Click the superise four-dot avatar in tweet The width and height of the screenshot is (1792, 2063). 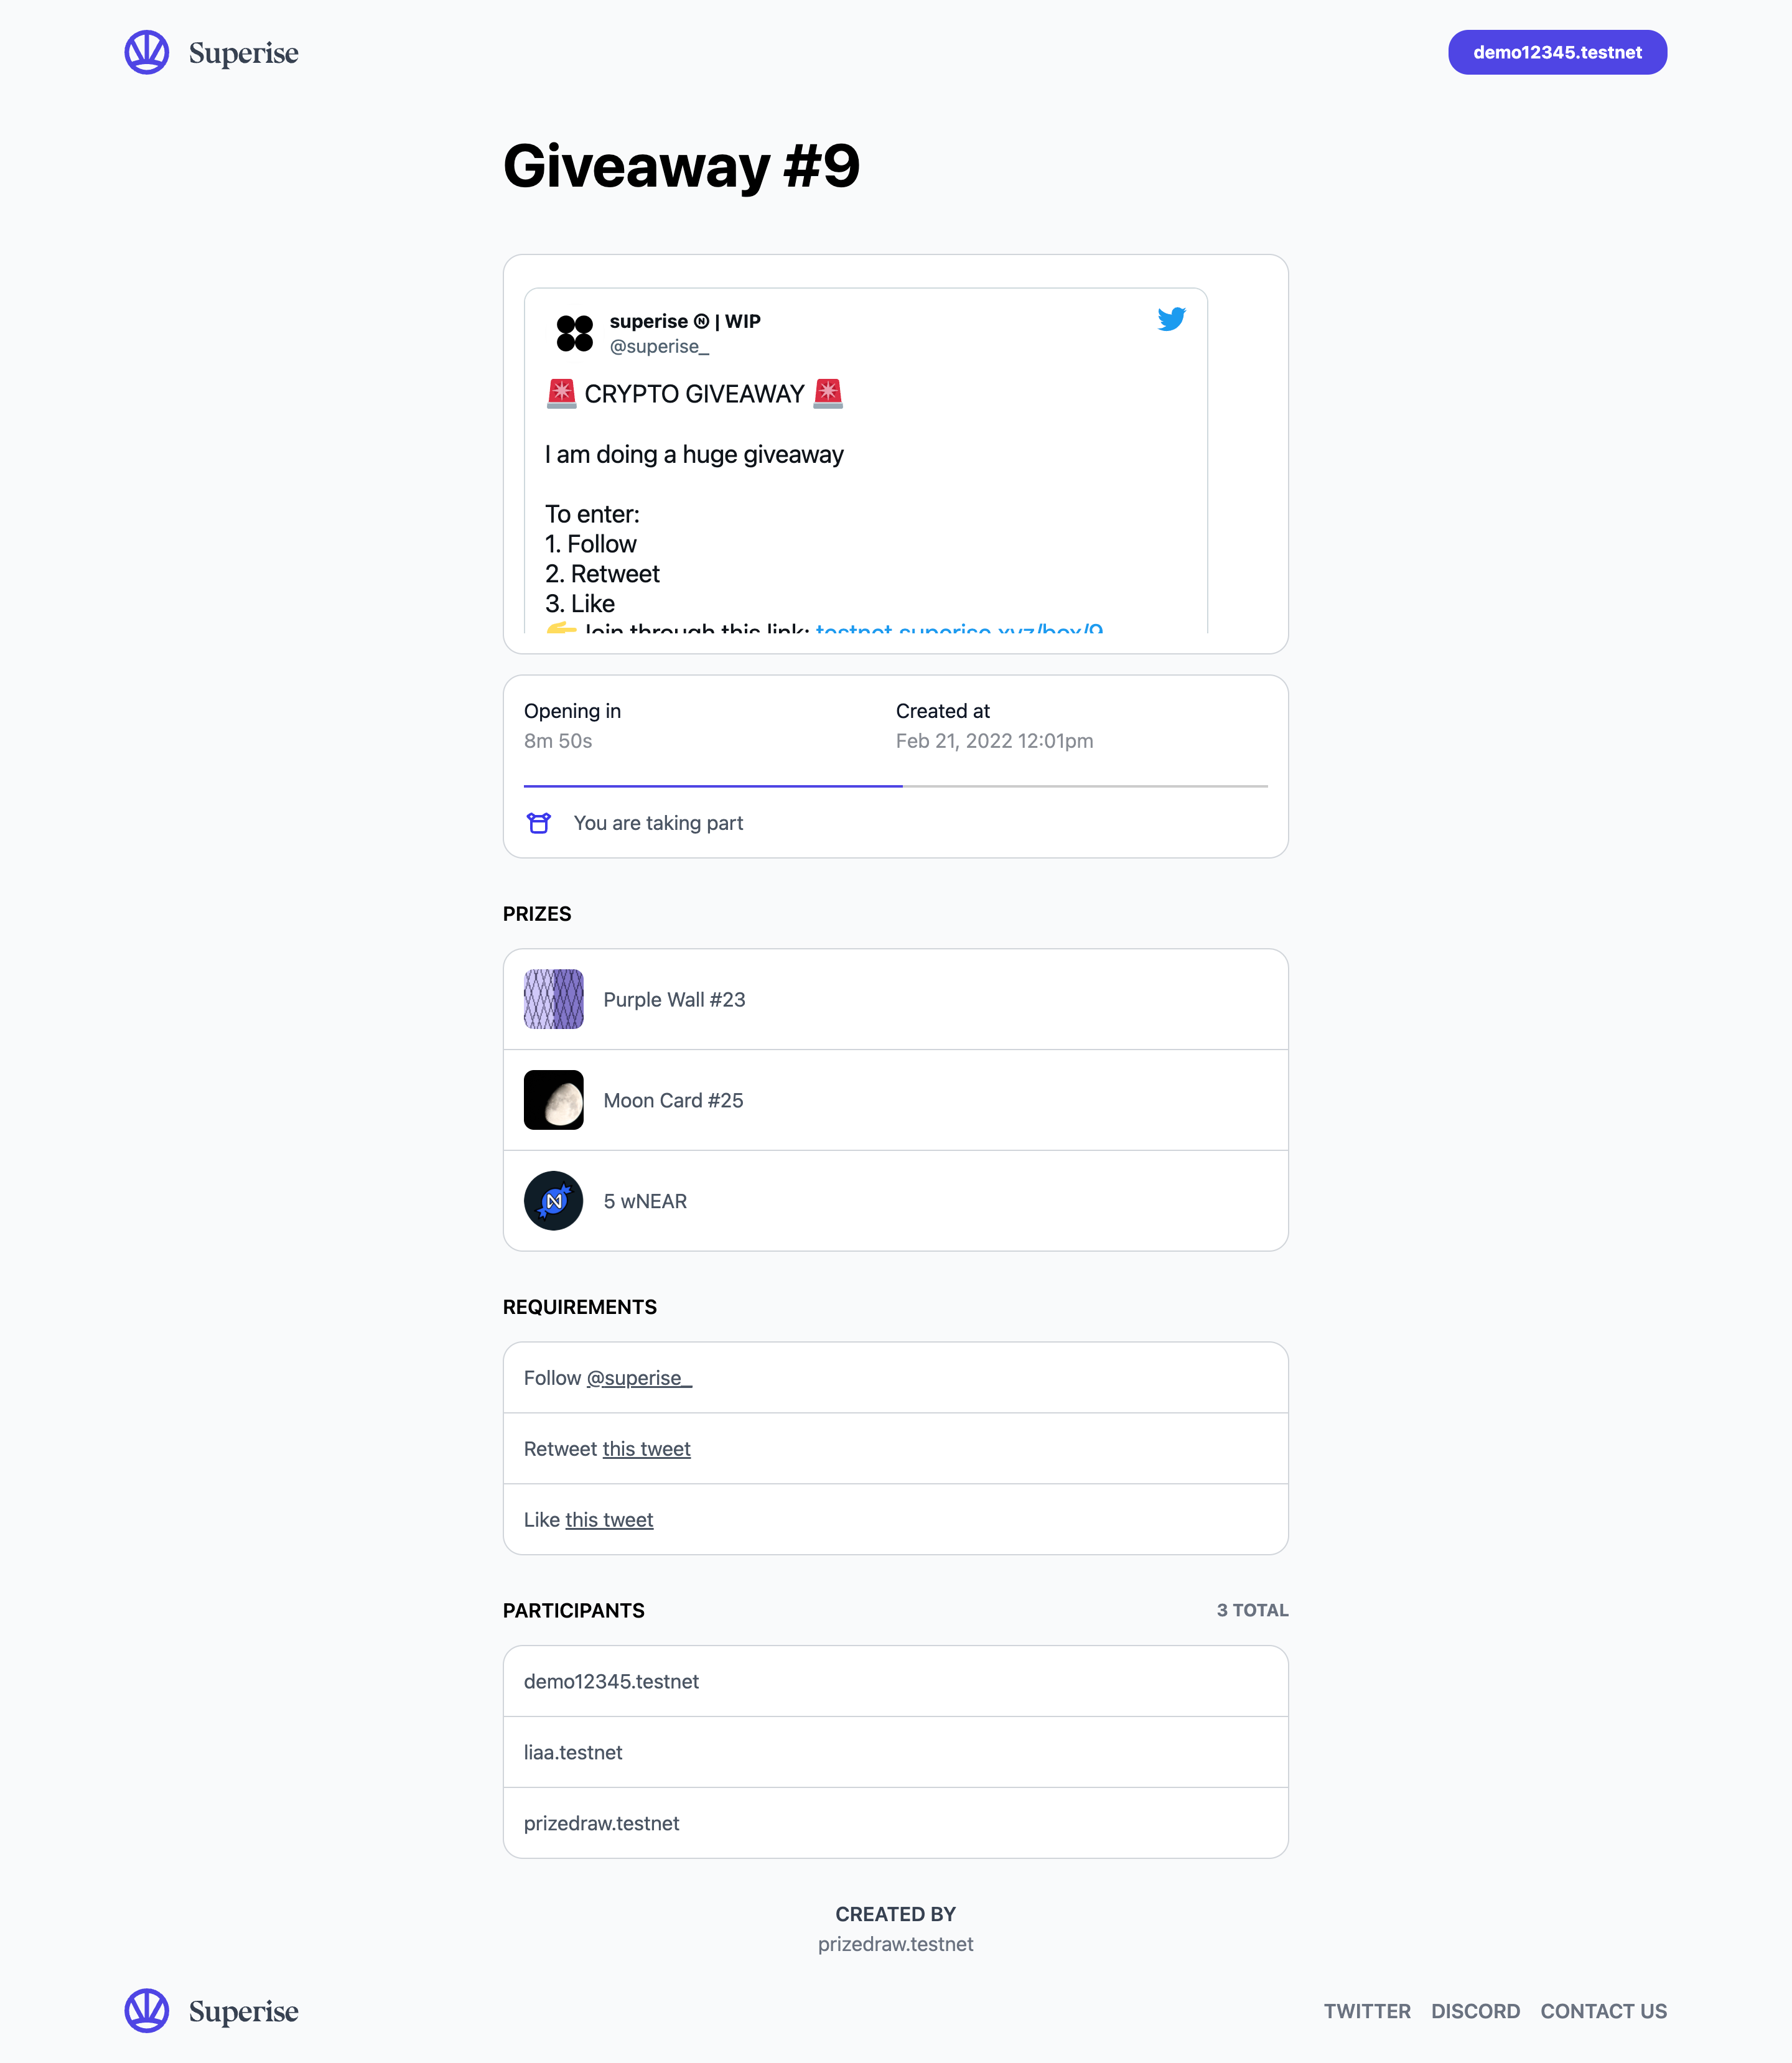click(x=575, y=333)
